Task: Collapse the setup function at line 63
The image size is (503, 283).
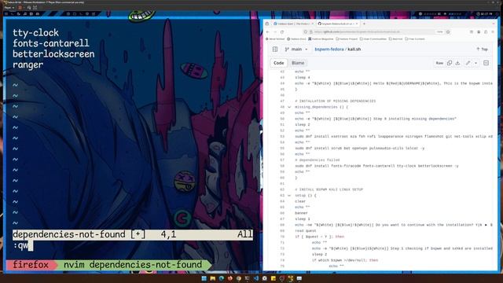Action: point(289,196)
